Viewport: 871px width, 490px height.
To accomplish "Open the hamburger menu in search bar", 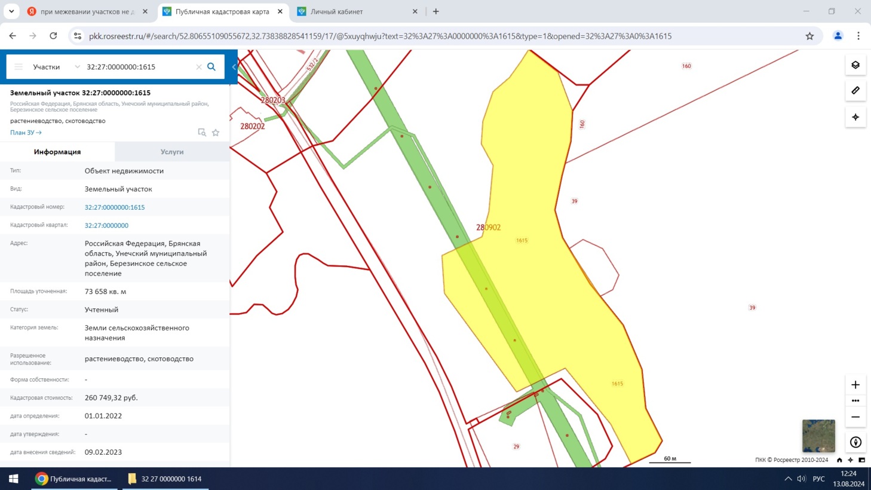I will click(19, 67).
